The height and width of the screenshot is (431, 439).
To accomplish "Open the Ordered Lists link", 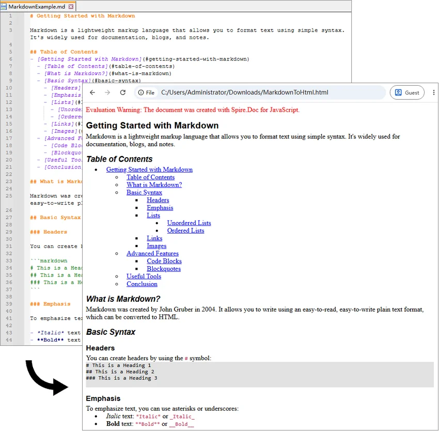I will coord(185,230).
